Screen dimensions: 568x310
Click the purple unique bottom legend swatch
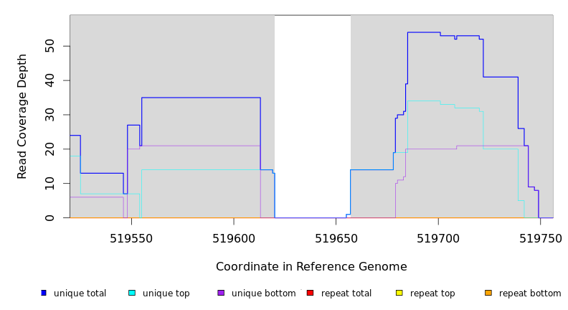[x=221, y=293]
